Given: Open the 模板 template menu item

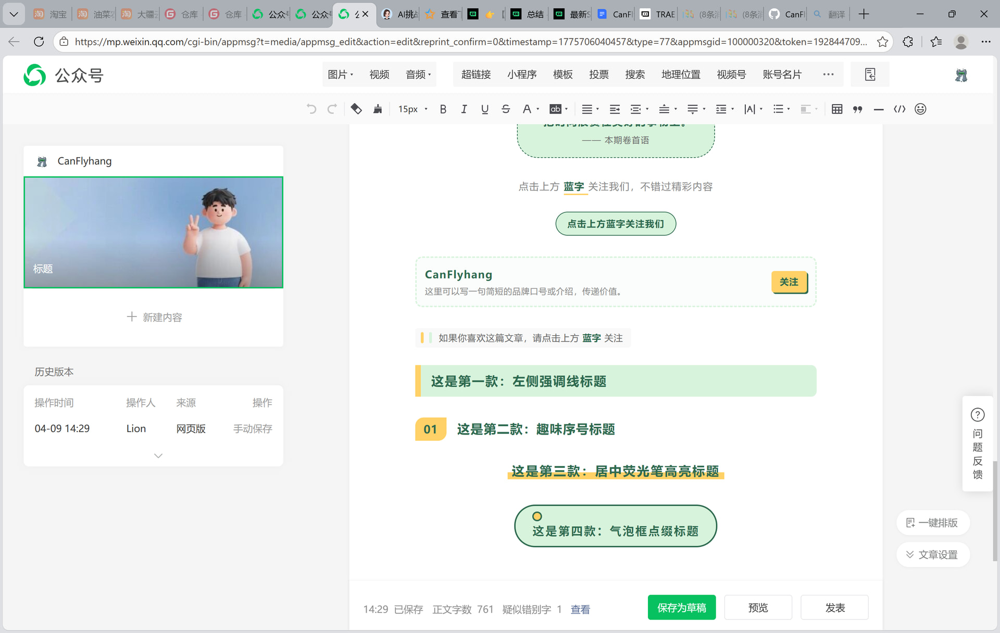Looking at the screenshot, I should coord(562,74).
